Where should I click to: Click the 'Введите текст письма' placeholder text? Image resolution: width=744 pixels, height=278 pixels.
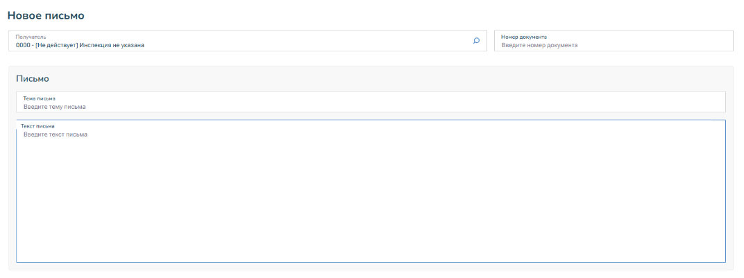pyautogui.click(x=56, y=134)
